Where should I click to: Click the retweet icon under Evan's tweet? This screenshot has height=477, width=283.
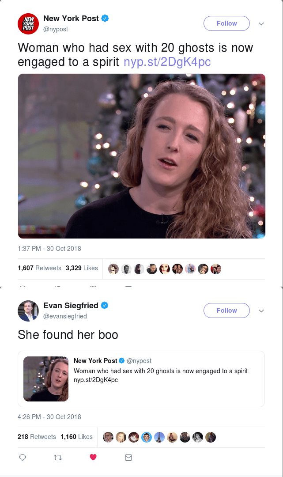(x=58, y=458)
